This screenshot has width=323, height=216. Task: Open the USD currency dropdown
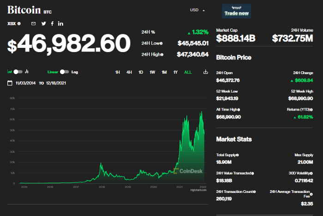coord(197,10)
